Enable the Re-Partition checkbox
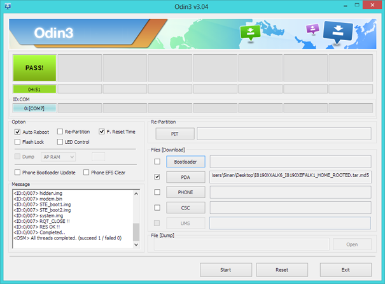This screenshot has height=284, width=385. pyautogui.click(x=60, y=132)
